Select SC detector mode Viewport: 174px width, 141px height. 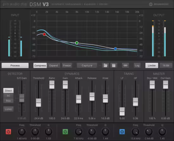(8, 96)
